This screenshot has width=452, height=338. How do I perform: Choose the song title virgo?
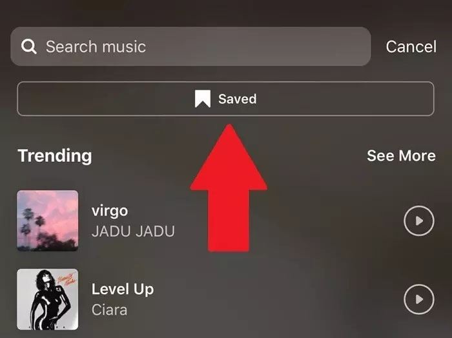(x=110, y=211)
